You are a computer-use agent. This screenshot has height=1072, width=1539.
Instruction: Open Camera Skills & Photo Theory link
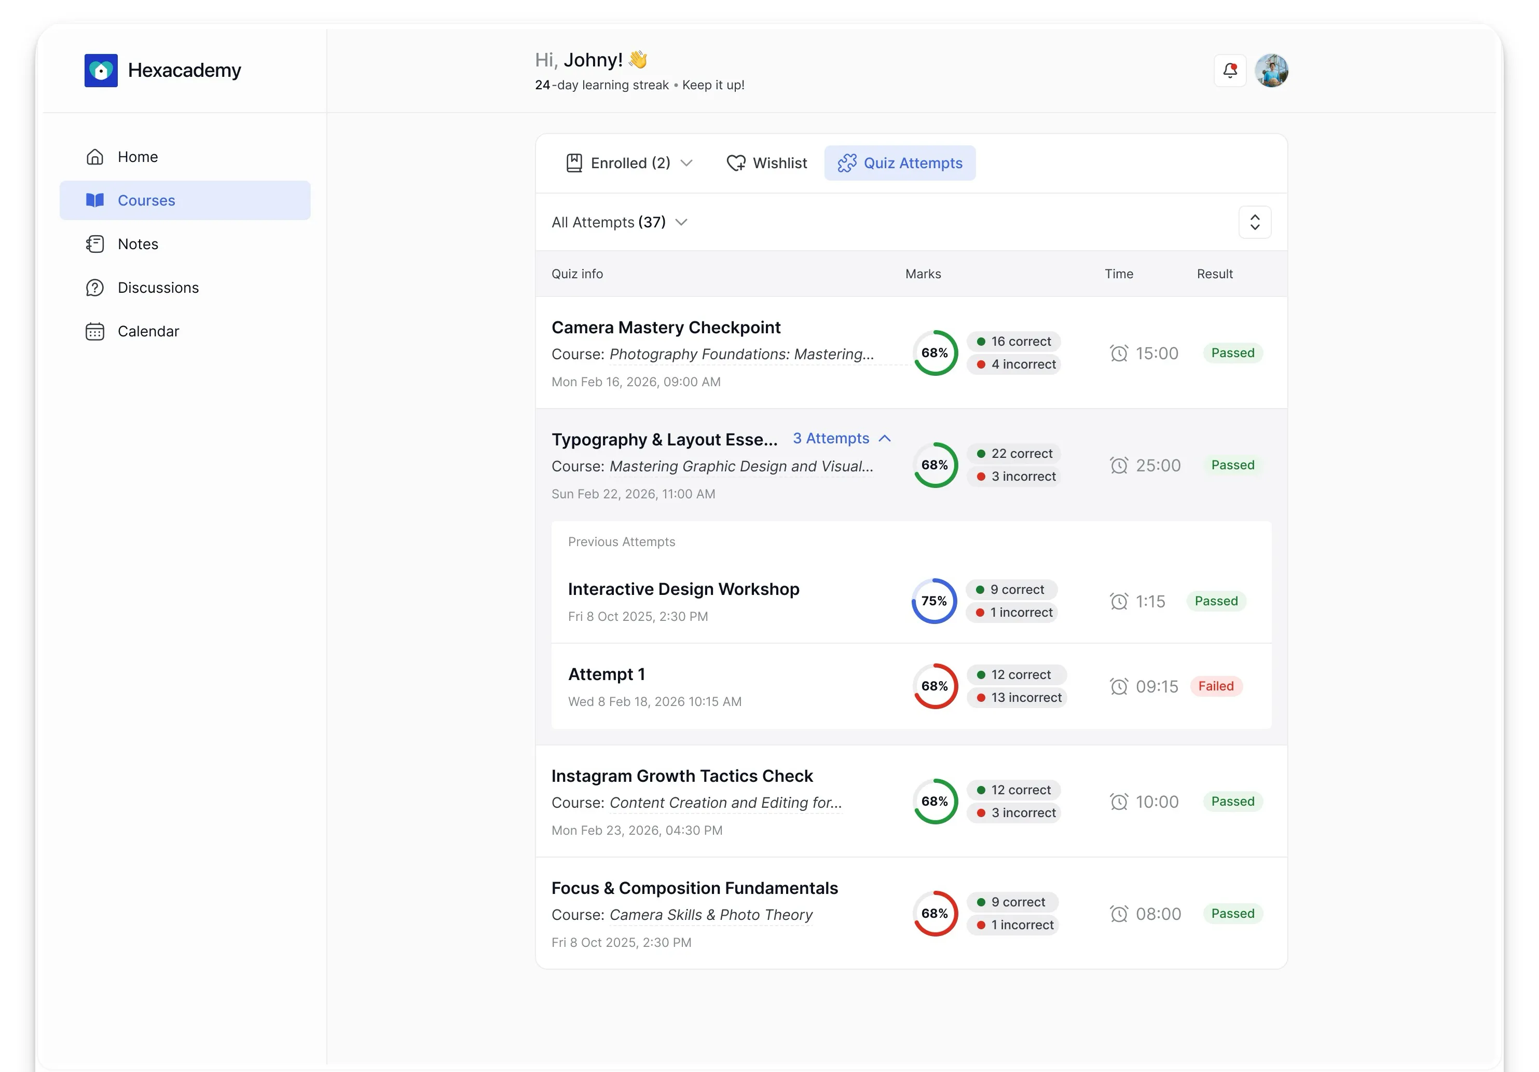tap(710, 915)
